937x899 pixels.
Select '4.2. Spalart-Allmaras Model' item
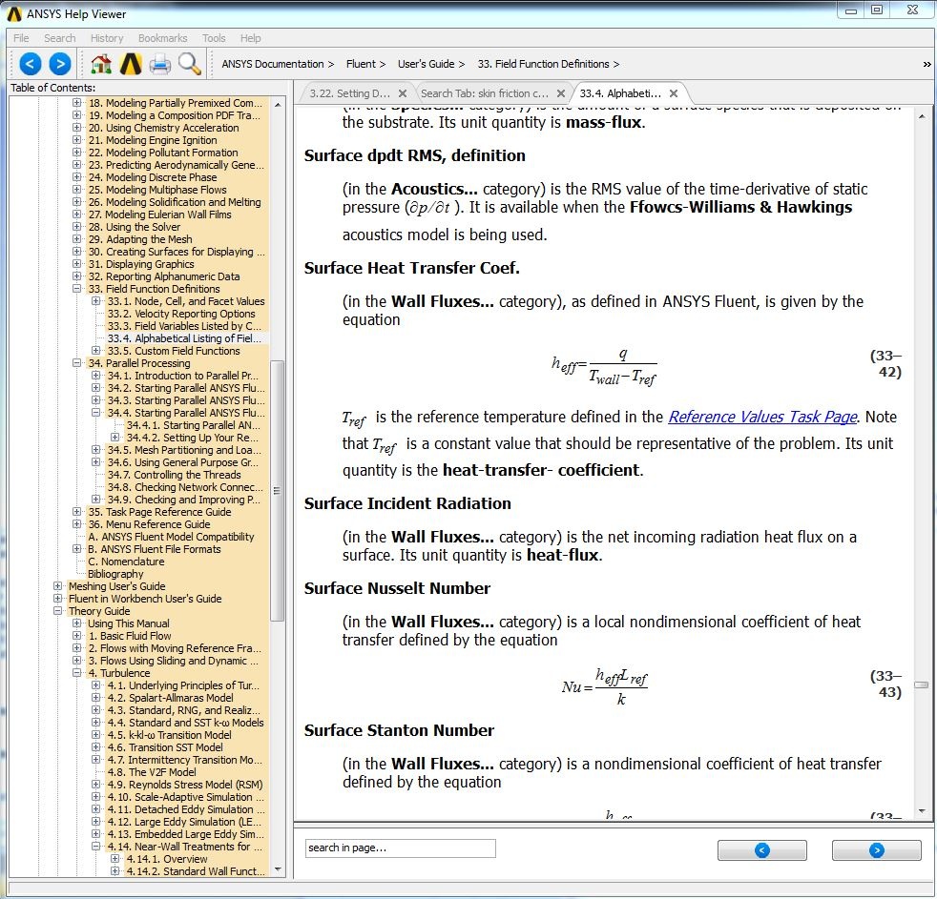click(x=170, y=698)
